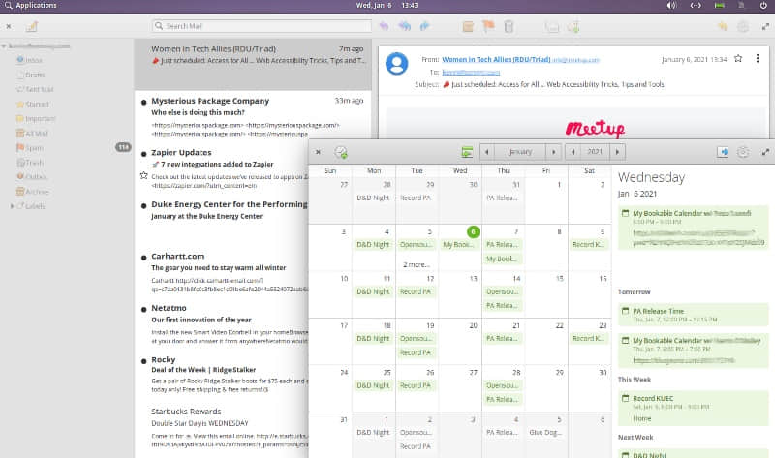Go to previous year before 2021
Image resolution: width=775 pixels, height=458 pixels.
pyautogui.click(x=572, y=152)
